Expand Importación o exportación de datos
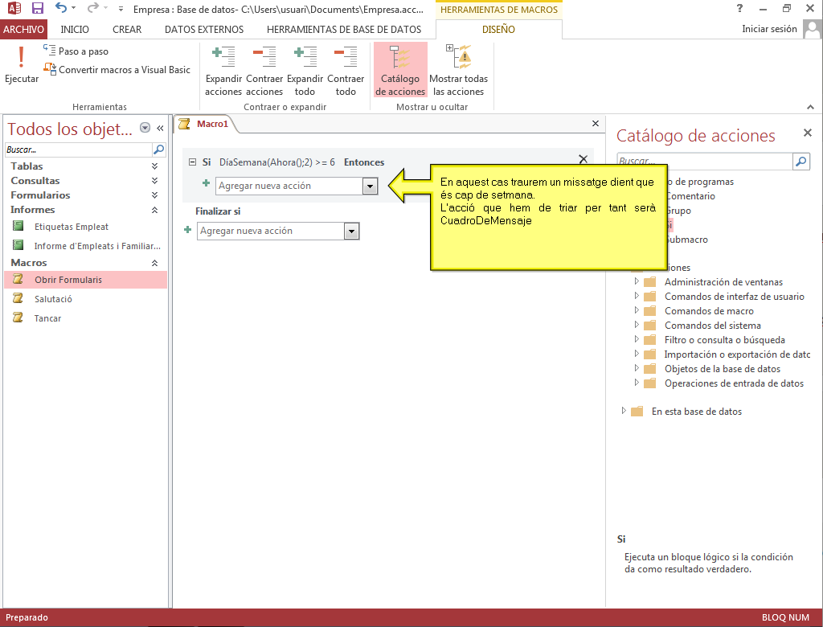Screen dimensions: 823x627 click(637, 354)
